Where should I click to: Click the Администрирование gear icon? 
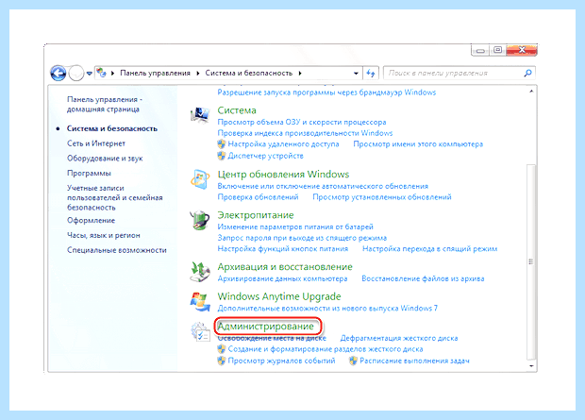pos(200,331)
